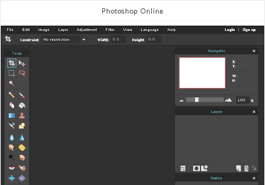The image size is (265, 185).
Task: Click the Layers panel title
Action: click(217, 112)
